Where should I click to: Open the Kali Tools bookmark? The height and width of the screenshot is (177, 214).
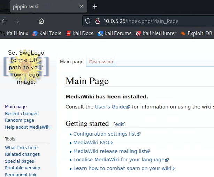coord(47,33)
